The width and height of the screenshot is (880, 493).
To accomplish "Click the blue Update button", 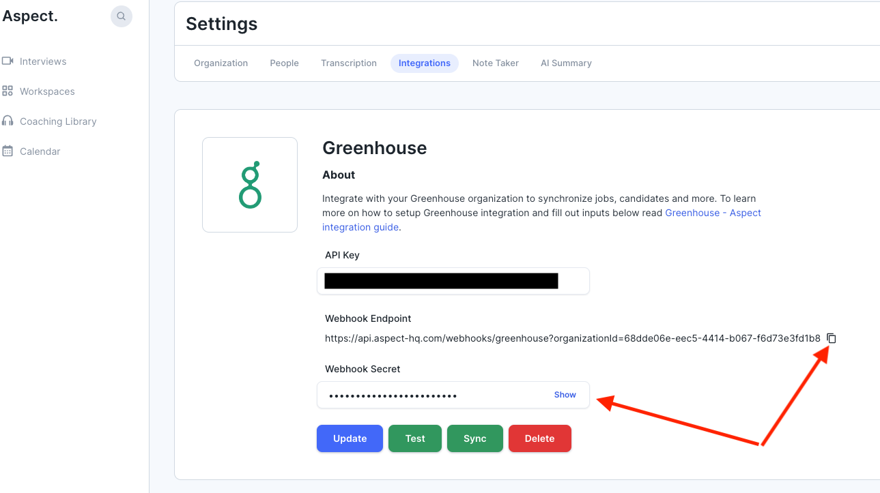I will (350, 438).
